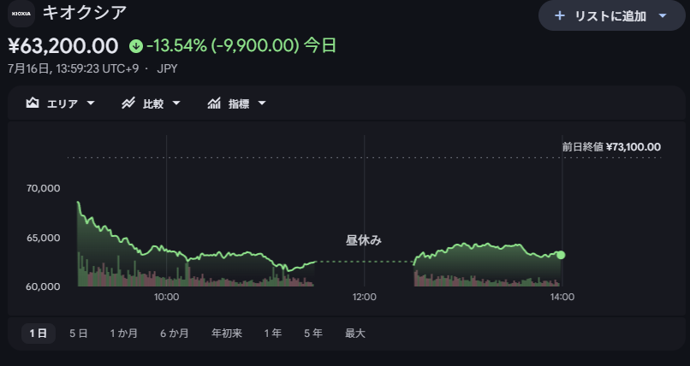Open the エリア chart type dropdown
The image size is (690, 366).
pos(91,103)
